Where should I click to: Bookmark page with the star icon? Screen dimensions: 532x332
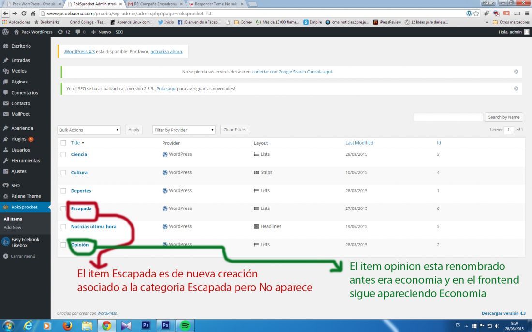tap(476, 14)
